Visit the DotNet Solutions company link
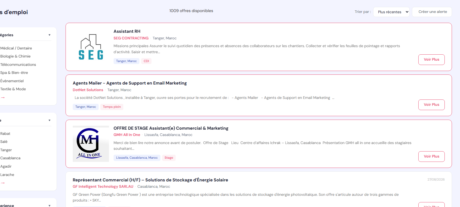The width and height of the screenshot is (460, 207). 88,90
